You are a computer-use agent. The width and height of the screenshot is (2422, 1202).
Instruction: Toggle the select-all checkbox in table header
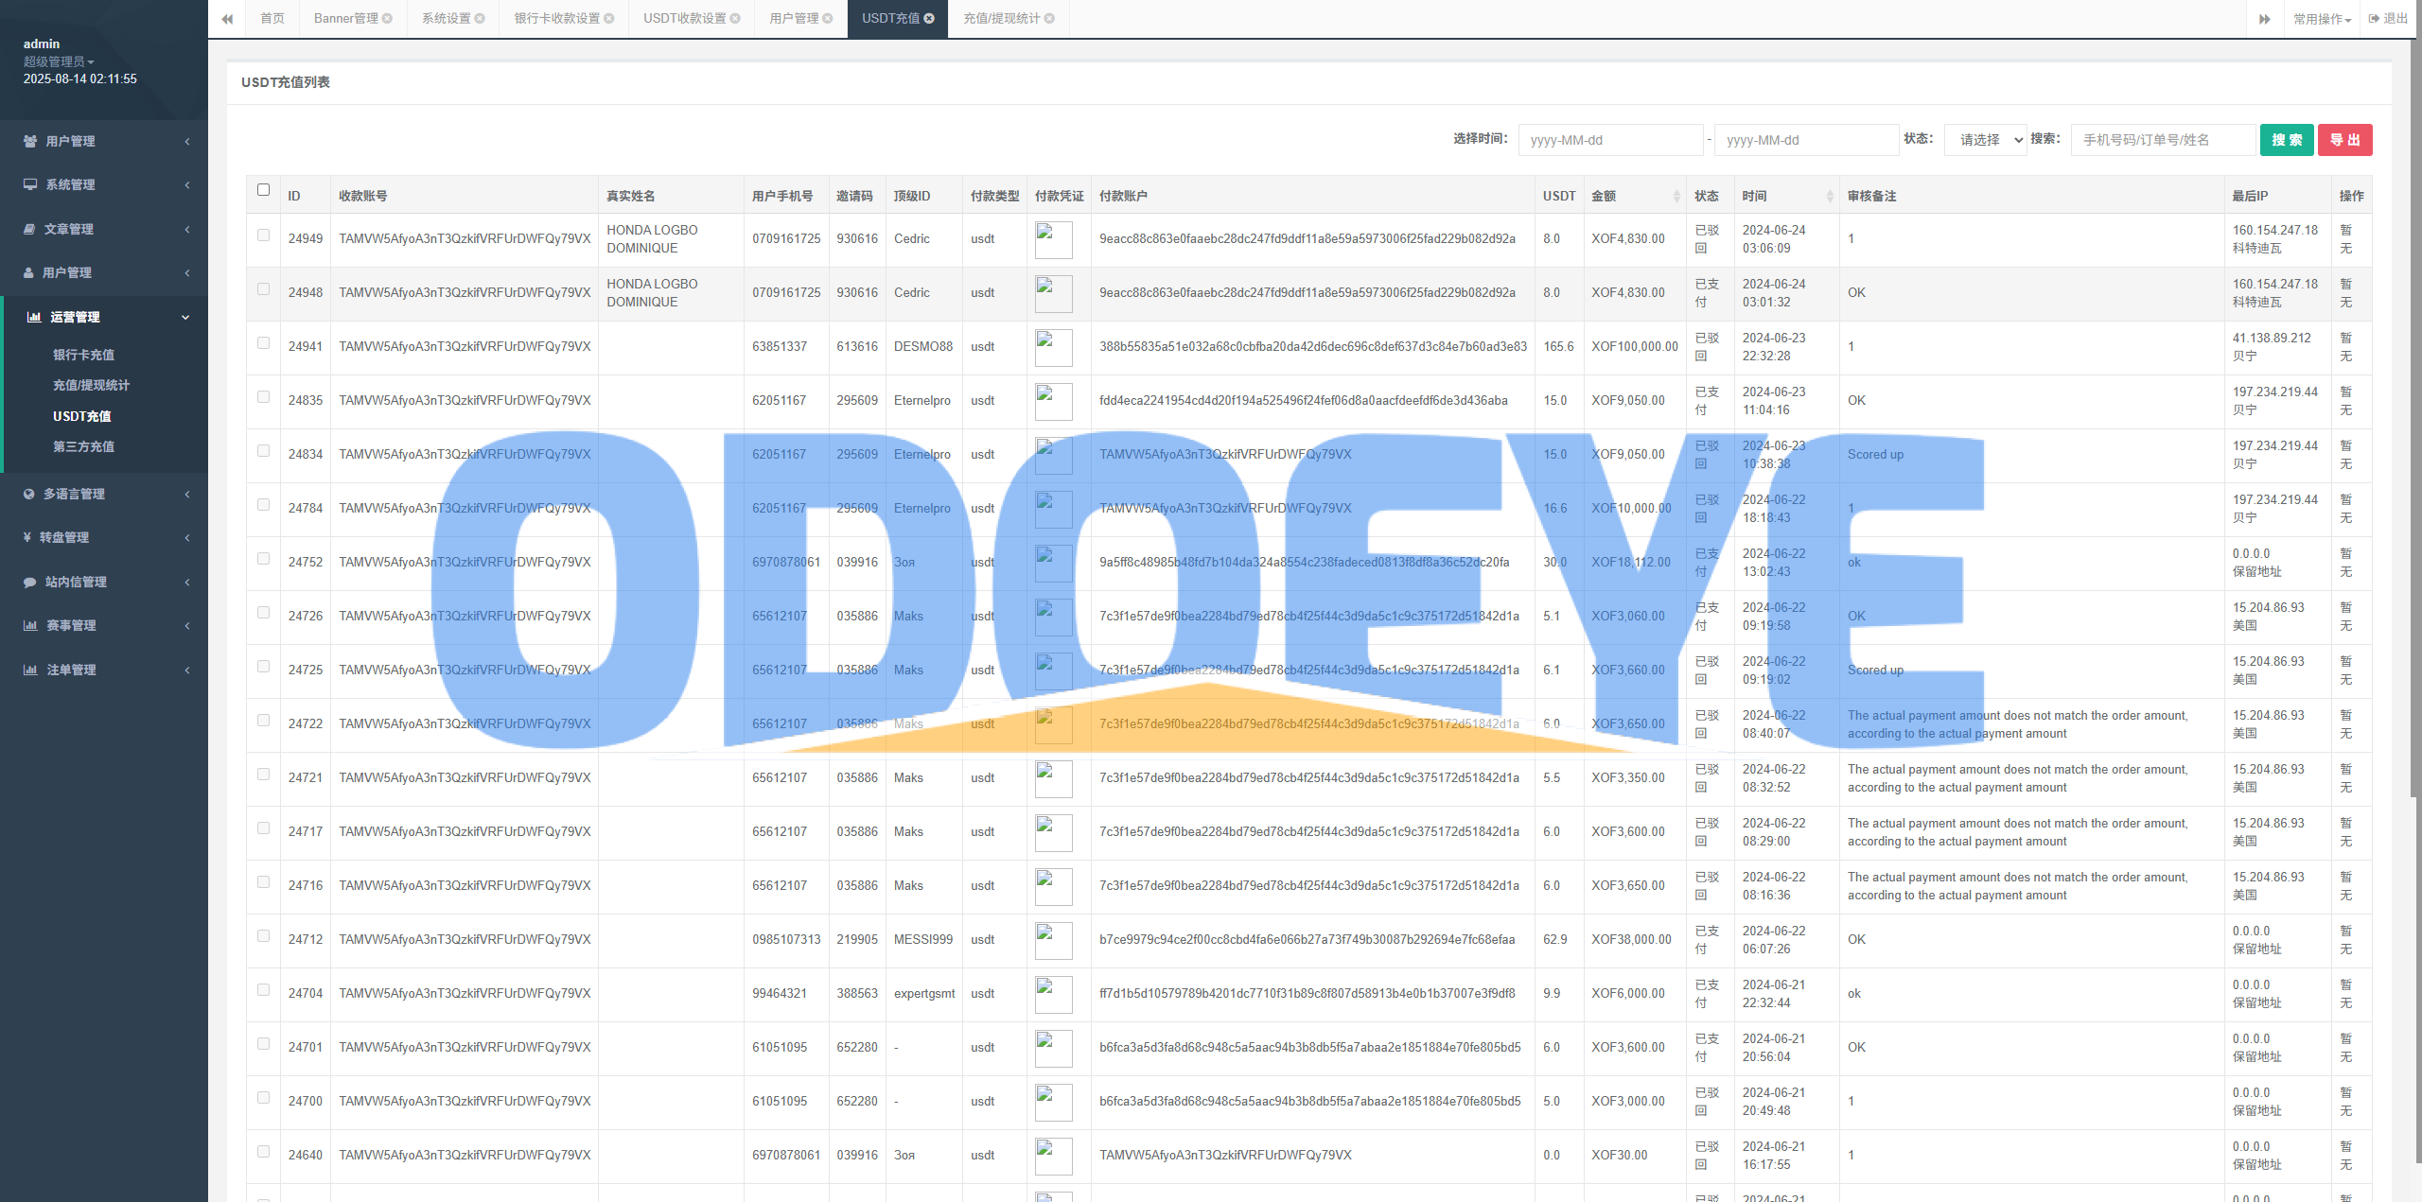coord(263,190)
